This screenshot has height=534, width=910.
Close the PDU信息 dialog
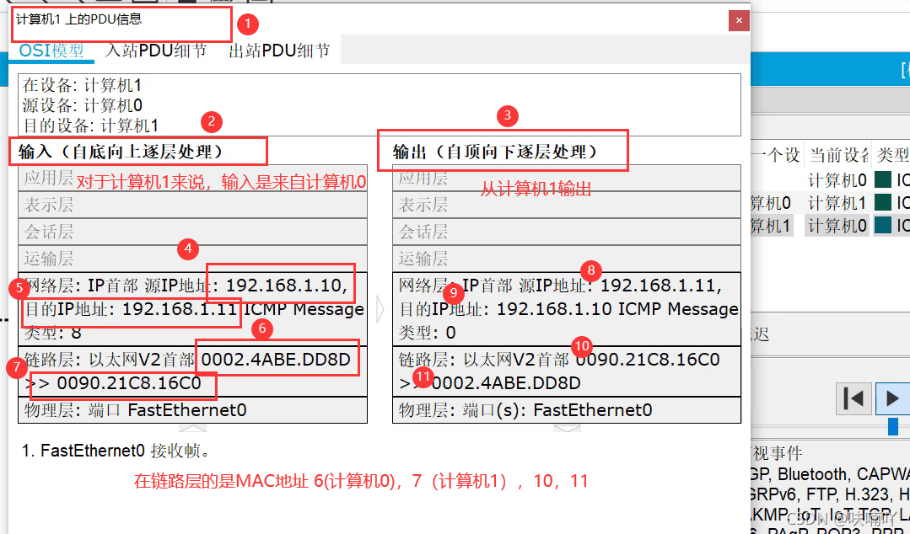pyautogui.click(x=739, y=20)
